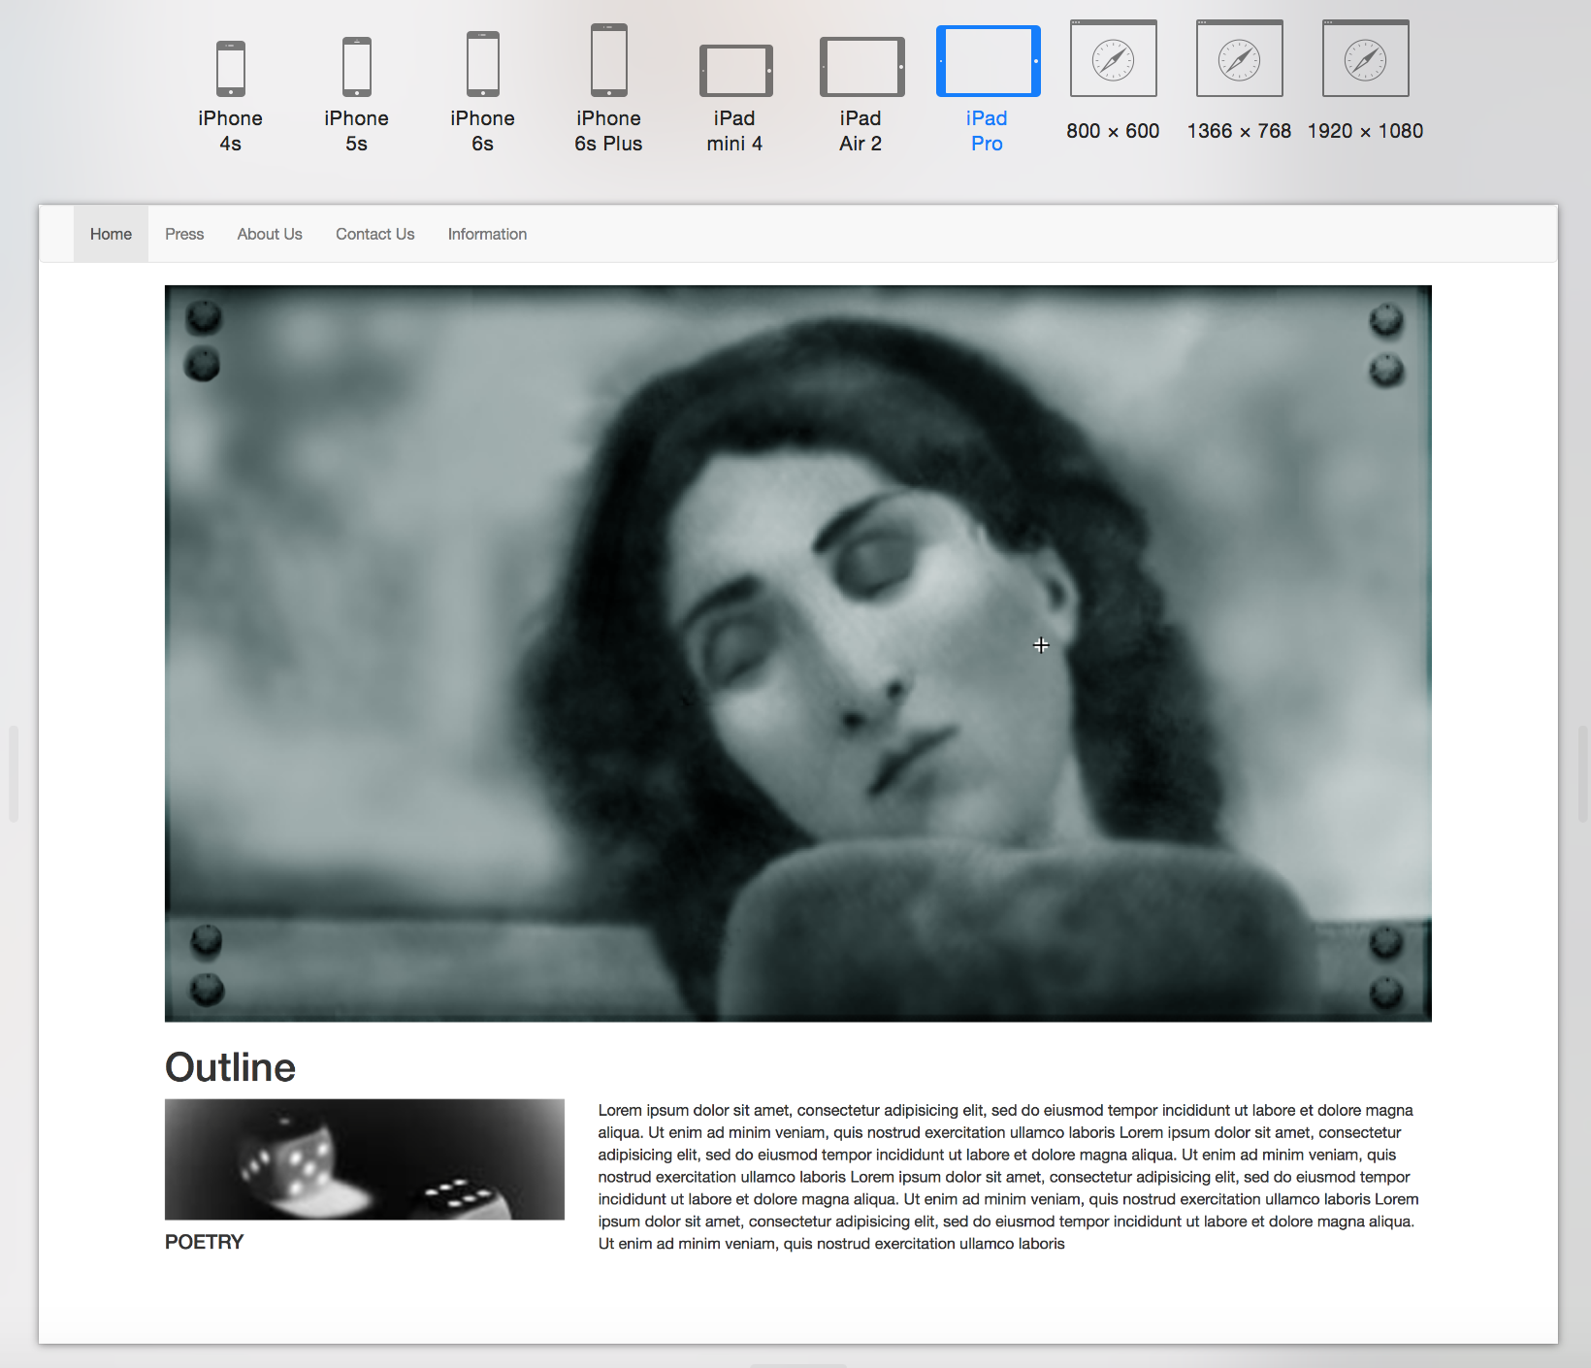Click the POETRY caption under the dice
The width and height of the screenshot is (1591, 1368).
click(204, 1242)
